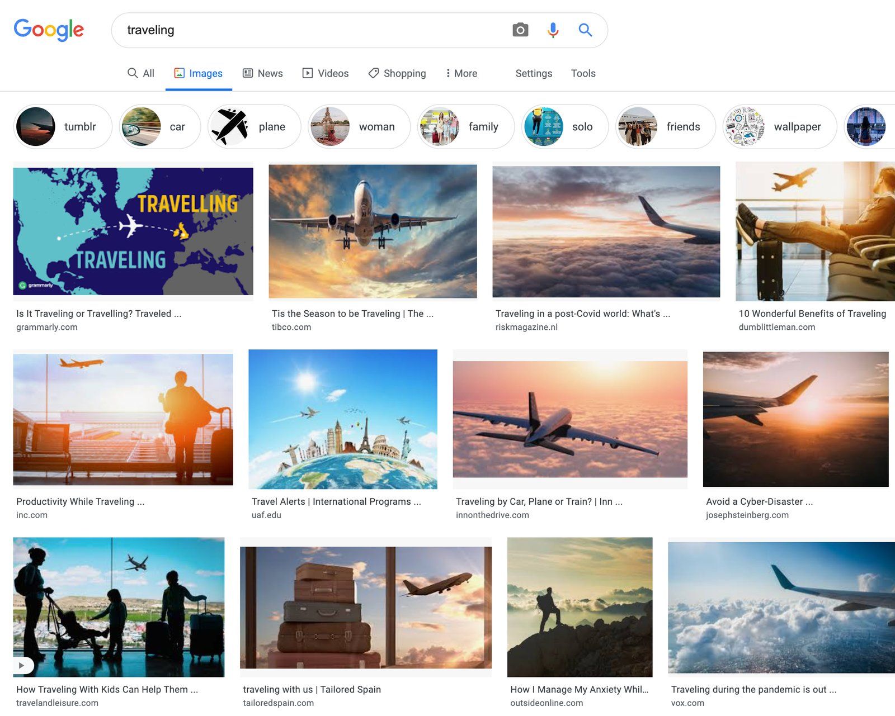Visit grammarly.com source link
Screen dimensions: 895x716
click(x=47, y=327)
